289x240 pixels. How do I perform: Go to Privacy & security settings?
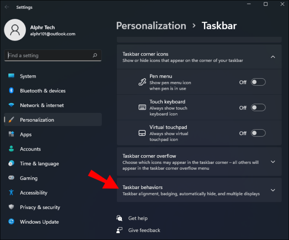40,207
